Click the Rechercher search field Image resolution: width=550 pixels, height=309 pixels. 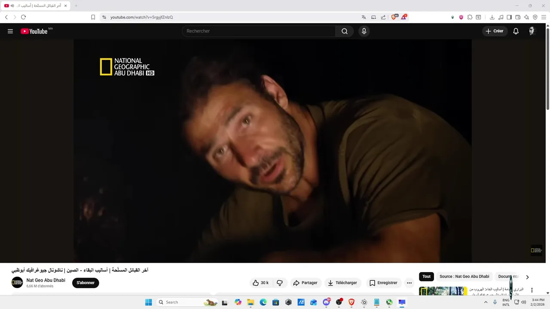(259, 31)
